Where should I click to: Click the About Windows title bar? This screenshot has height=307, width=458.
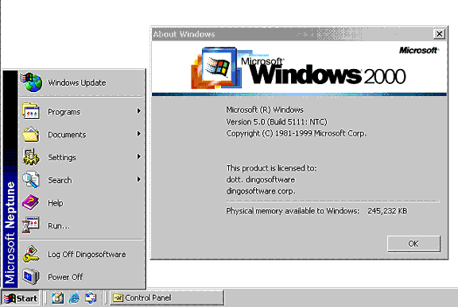292,34
